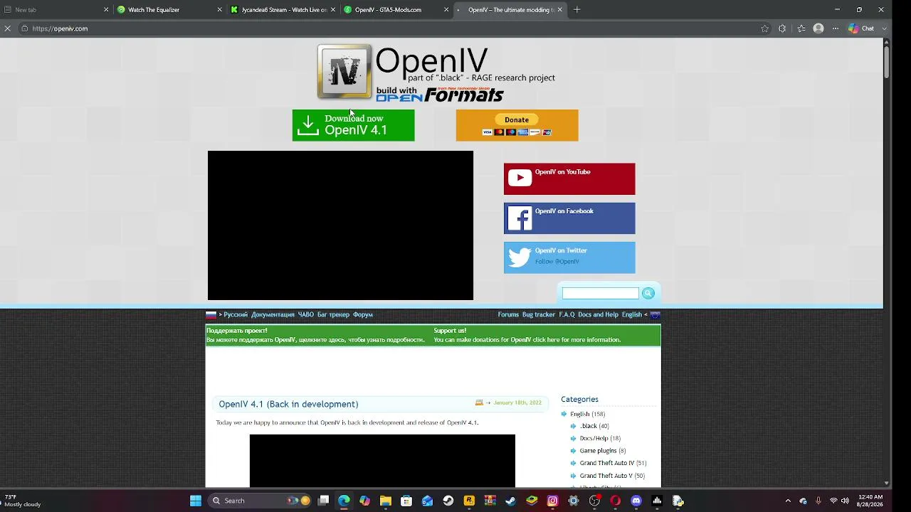Open the Copilot Chat button
The image size is (911, 512).
pyautogui.click(x=861, y=28)
